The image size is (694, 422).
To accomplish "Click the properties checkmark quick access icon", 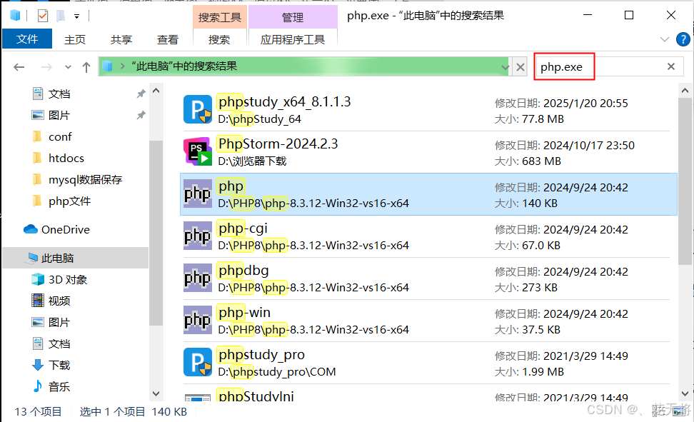I will click(x=43, y=16).
